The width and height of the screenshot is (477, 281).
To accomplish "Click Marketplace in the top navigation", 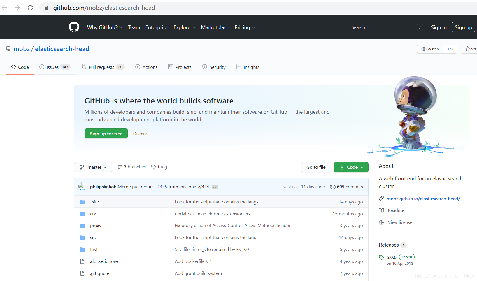I will [215, 27].
